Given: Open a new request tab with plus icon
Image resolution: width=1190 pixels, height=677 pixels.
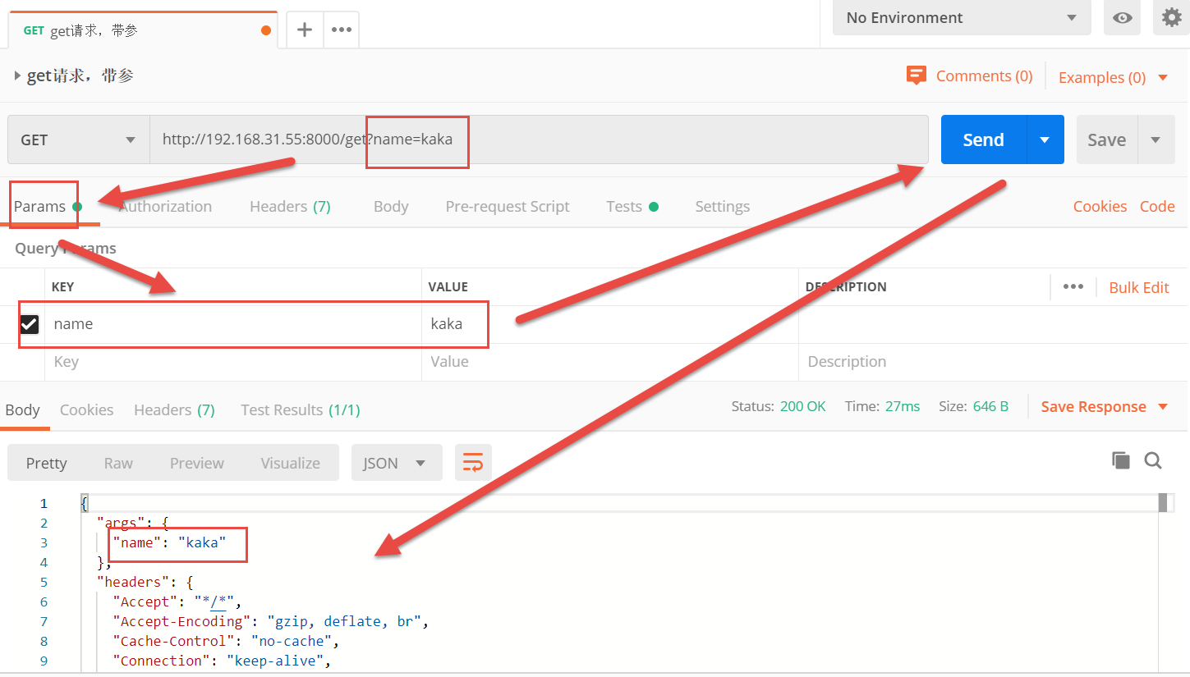Looking at the screenshot, I should point(305,30).
